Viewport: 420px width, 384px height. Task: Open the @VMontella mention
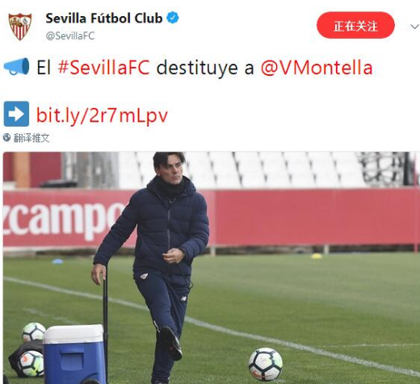click(317, 67)
